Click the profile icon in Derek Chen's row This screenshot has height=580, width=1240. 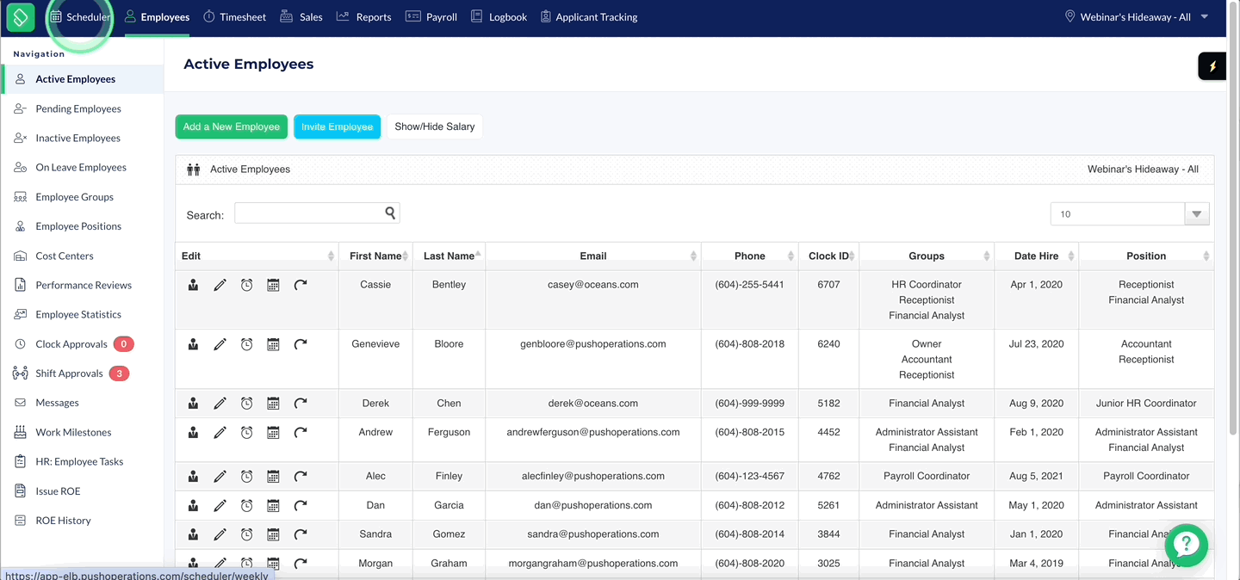click(193, 404)
